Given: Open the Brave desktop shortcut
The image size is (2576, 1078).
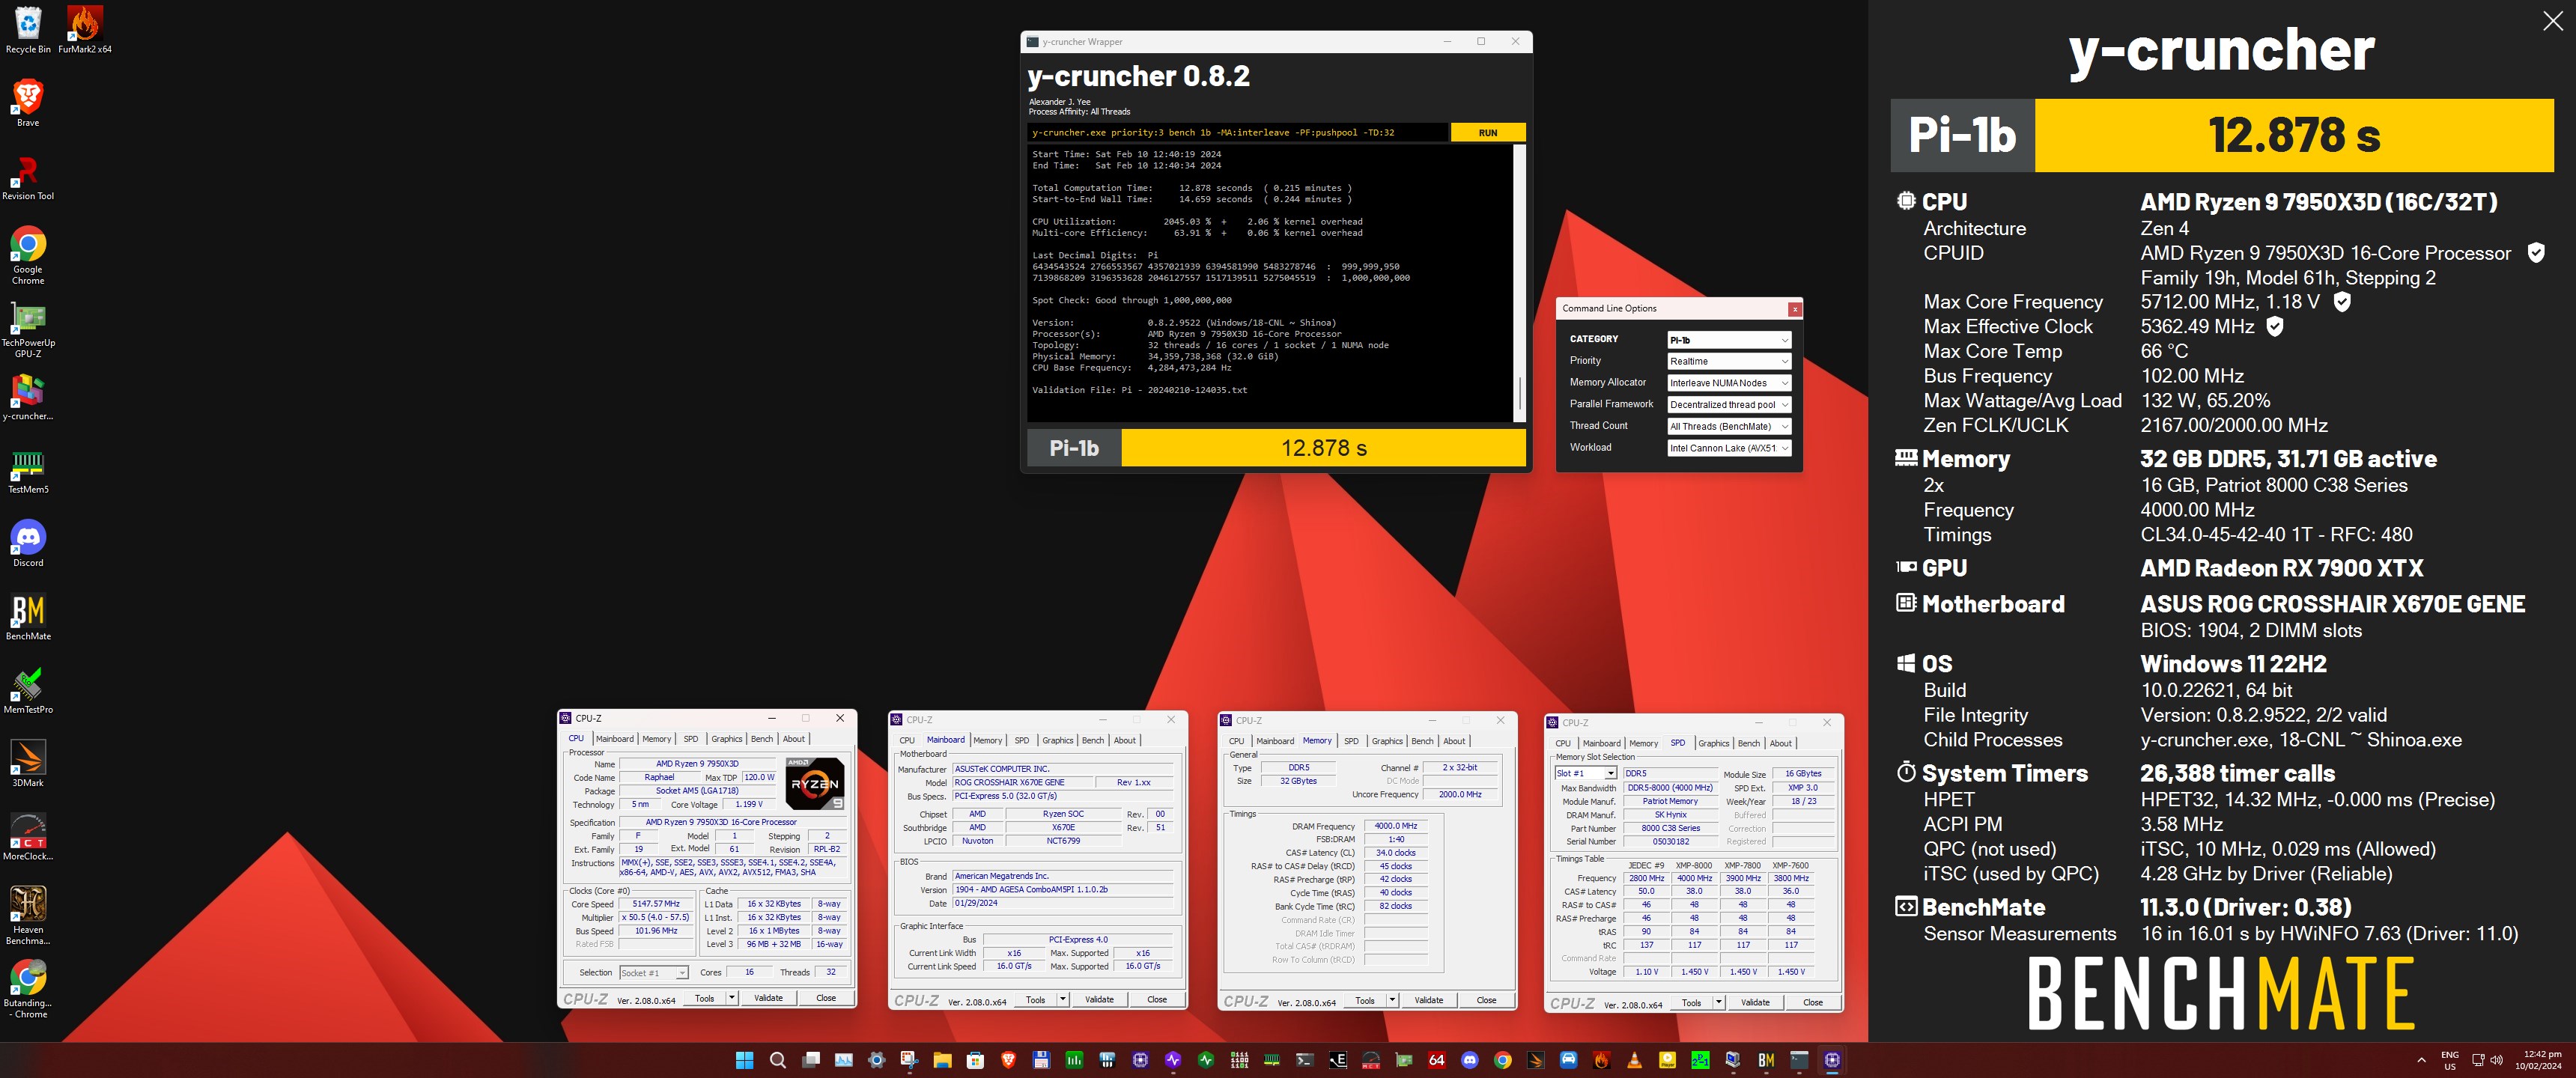Looking at the screenshot, I should 28,103.
